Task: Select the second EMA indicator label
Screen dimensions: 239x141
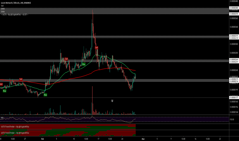Action: point(3,12)
